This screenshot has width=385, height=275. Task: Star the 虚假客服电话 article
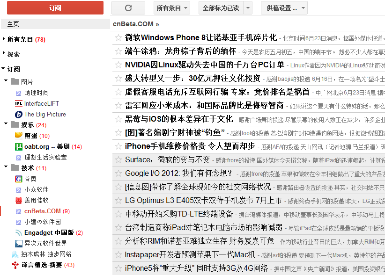[x=118, y=92]
